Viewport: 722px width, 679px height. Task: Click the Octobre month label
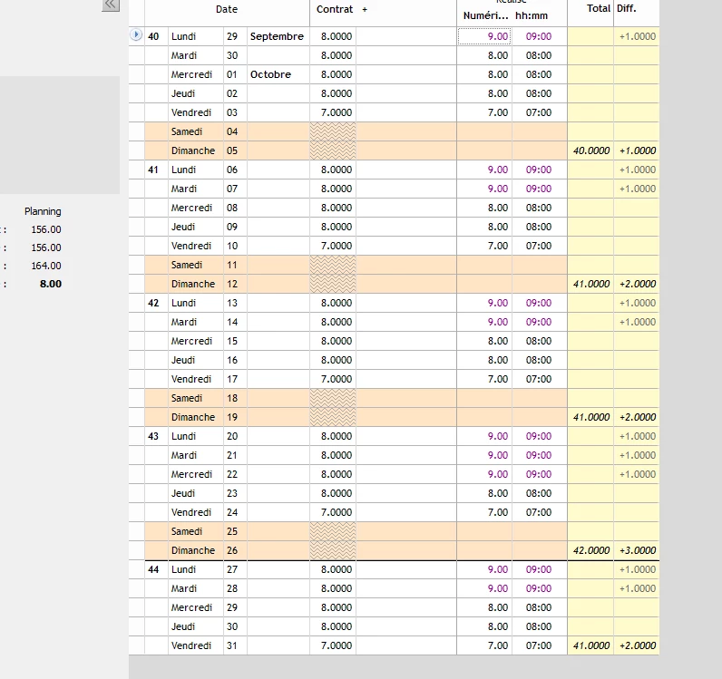point(270,74)
